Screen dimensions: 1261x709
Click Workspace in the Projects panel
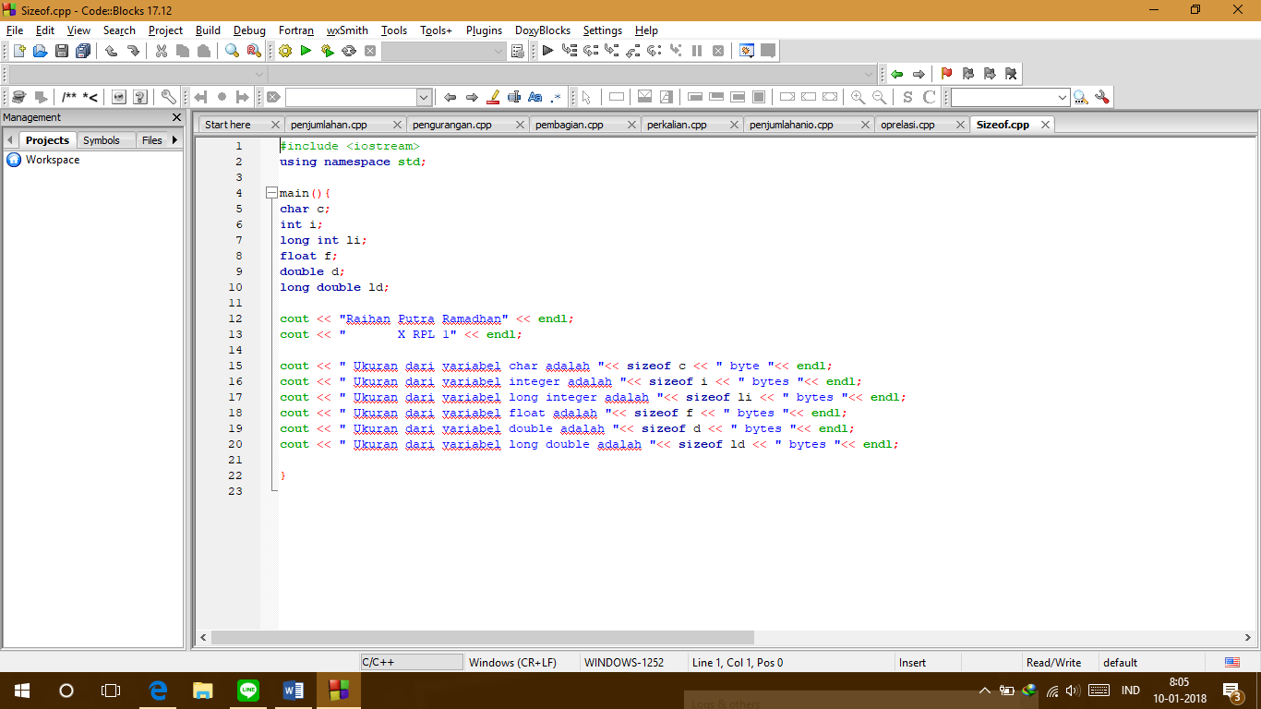pos(53,159)
